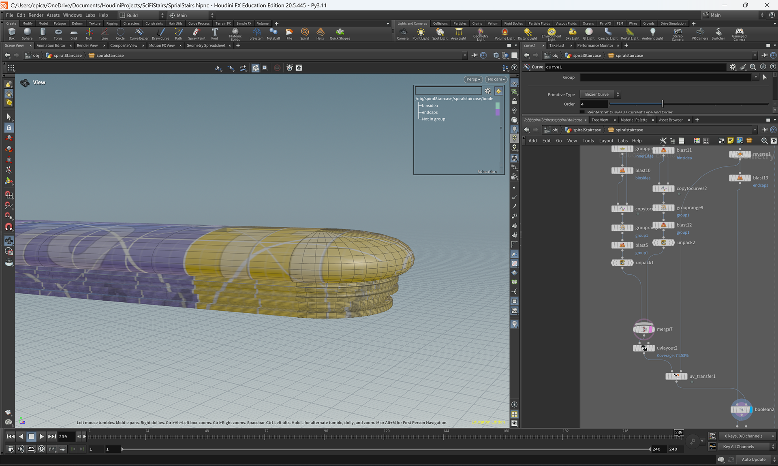
Task: Open the Render menu
Action: point(36,15)
